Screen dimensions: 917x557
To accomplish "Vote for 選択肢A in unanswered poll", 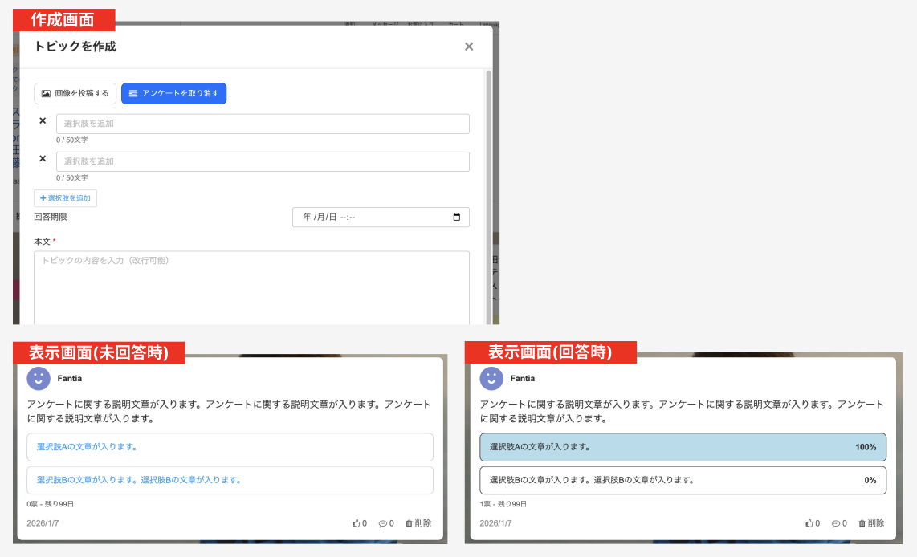I will [230, 447].
